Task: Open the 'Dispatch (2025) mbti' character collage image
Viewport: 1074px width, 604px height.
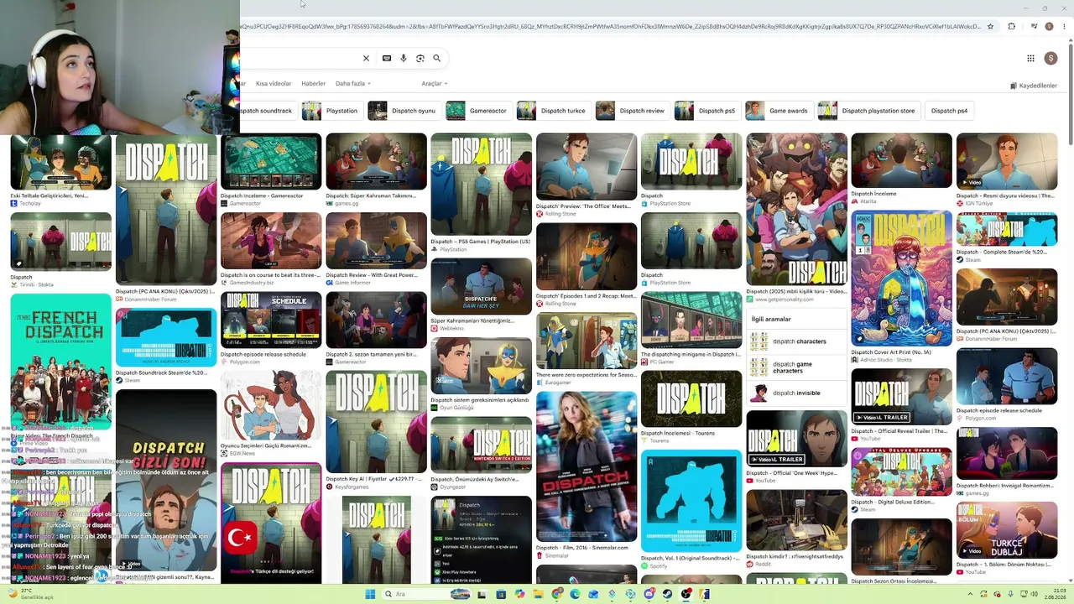Action: coord(796,209)
